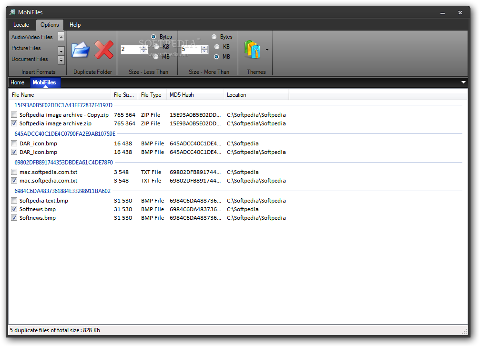The height and width of the screenshot is (347, 480).
Task: Select Audio/Video Files format
Action: coord(32,37)
